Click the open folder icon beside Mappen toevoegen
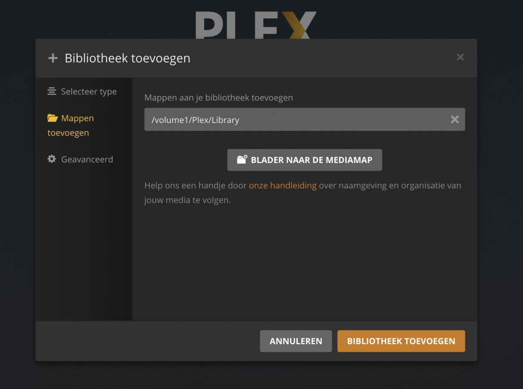 click(x=52, y=118)
